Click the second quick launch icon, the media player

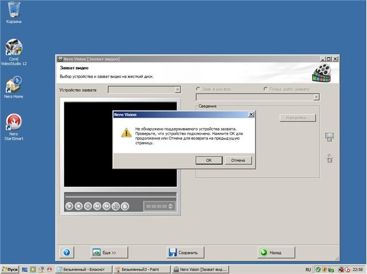[33, 269]
